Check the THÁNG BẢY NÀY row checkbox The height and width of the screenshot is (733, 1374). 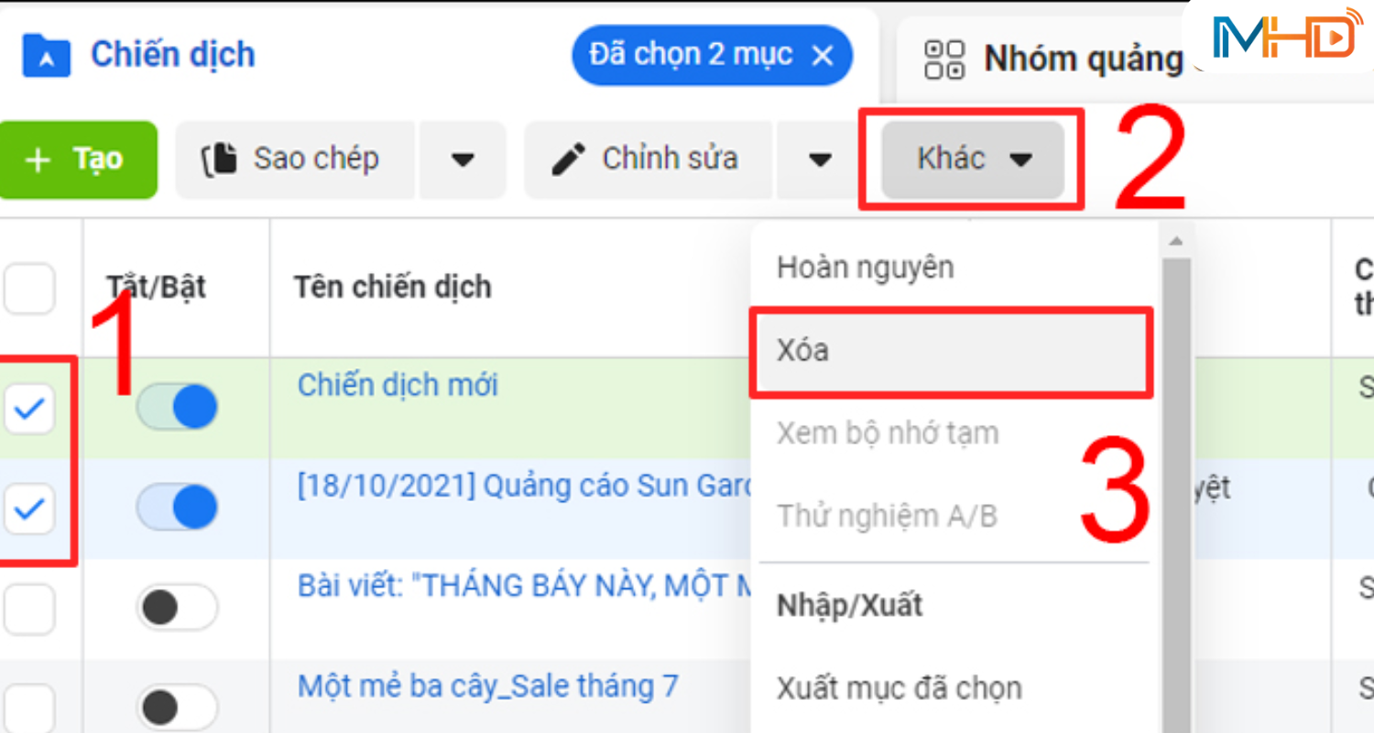point(29,609)
